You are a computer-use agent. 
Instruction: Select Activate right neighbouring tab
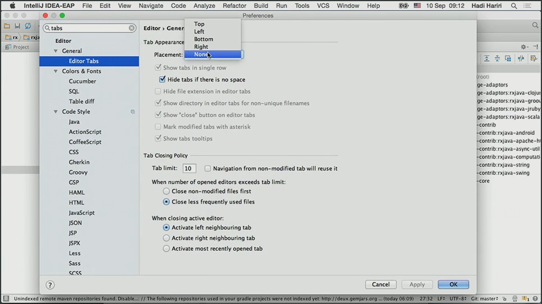coord(166,238)
